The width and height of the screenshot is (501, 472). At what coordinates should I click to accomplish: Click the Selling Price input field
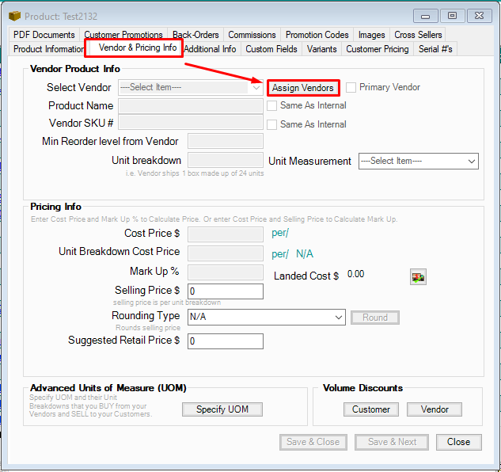coord(225,291)
